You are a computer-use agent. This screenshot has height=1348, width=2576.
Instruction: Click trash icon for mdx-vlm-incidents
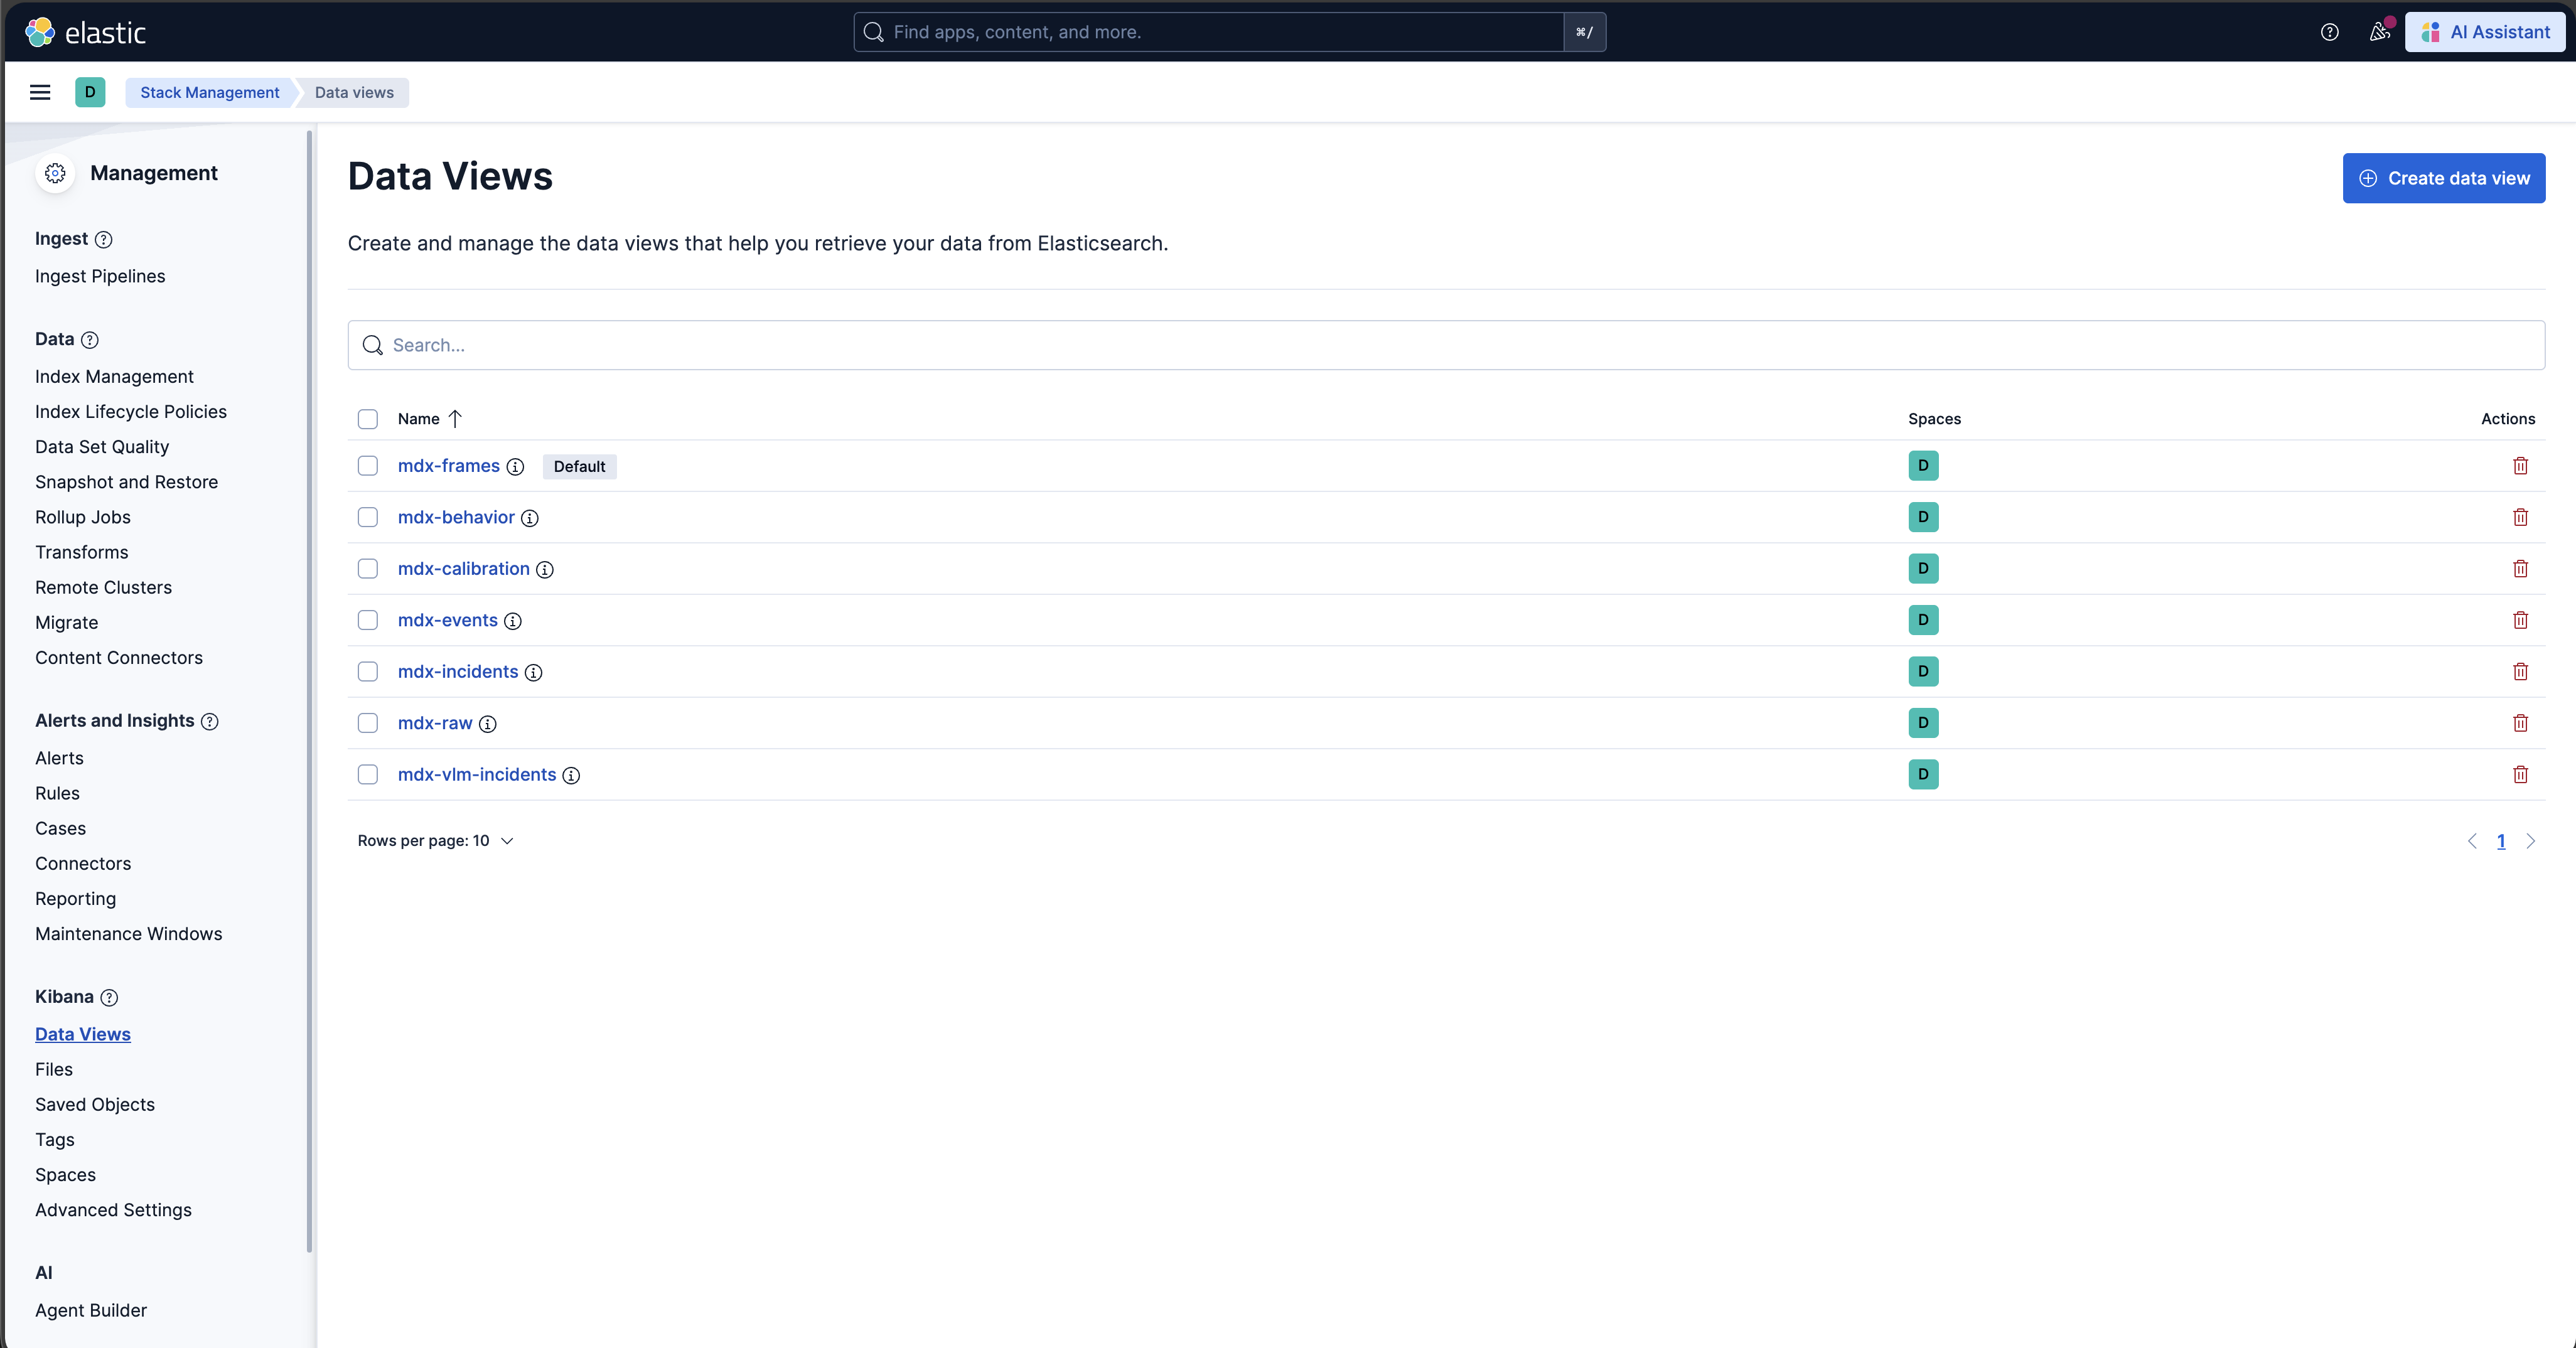[x=2520, y=775]
